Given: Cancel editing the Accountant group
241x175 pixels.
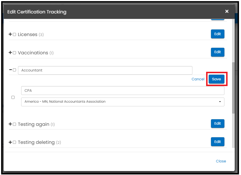Looking at the screenshot, I should pyautogui.click(x=198, y=79).
